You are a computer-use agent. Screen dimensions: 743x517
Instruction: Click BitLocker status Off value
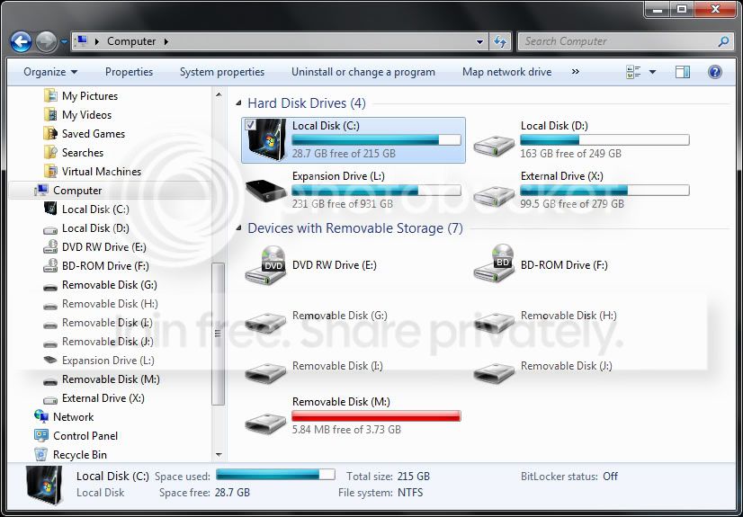(610, 477)
